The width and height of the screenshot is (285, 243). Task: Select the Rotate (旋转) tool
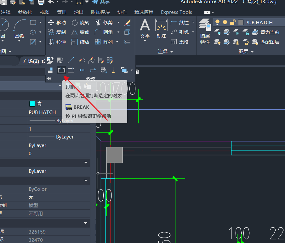point(81,23)
